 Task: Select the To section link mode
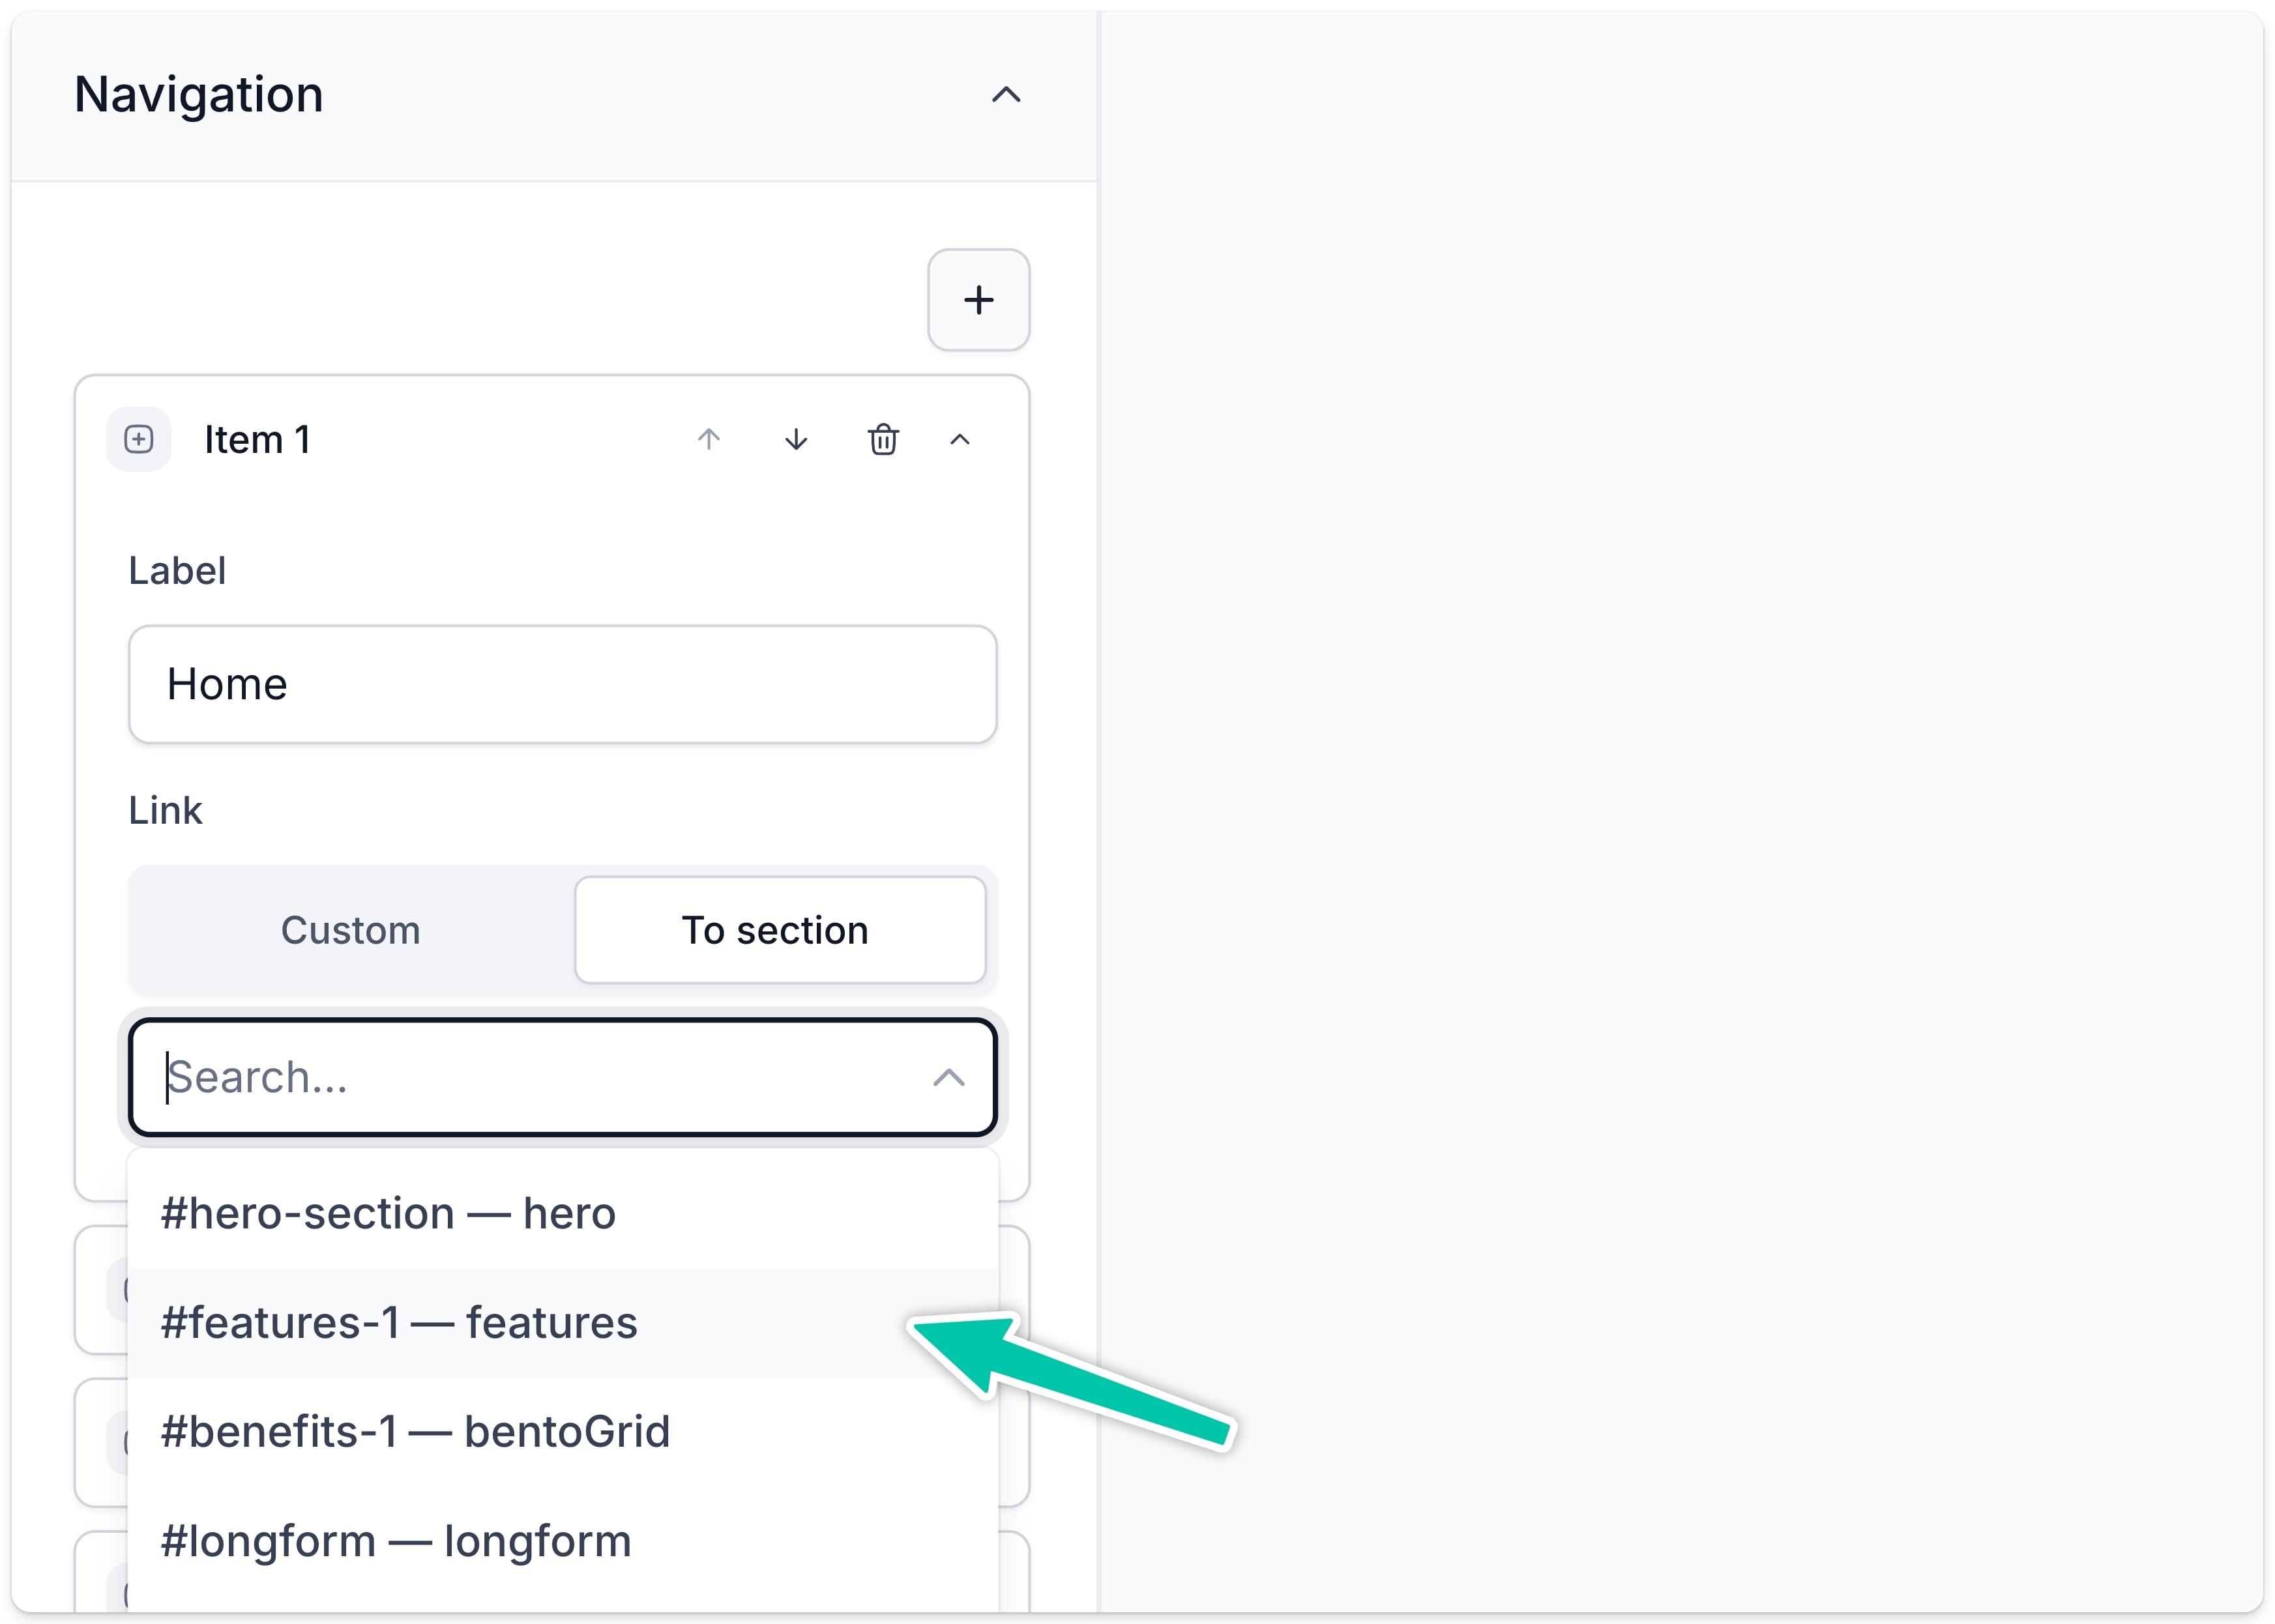[x=781, y=930]
